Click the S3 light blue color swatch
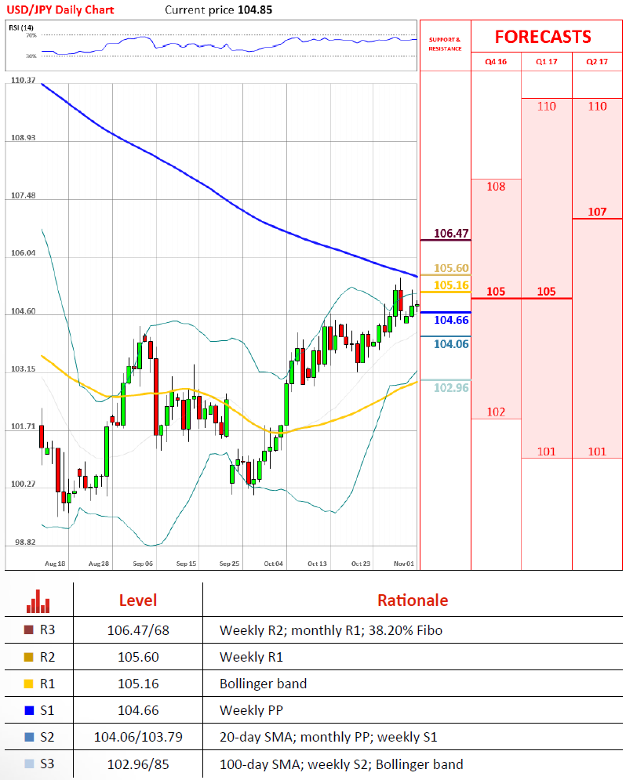 [29, 764]
